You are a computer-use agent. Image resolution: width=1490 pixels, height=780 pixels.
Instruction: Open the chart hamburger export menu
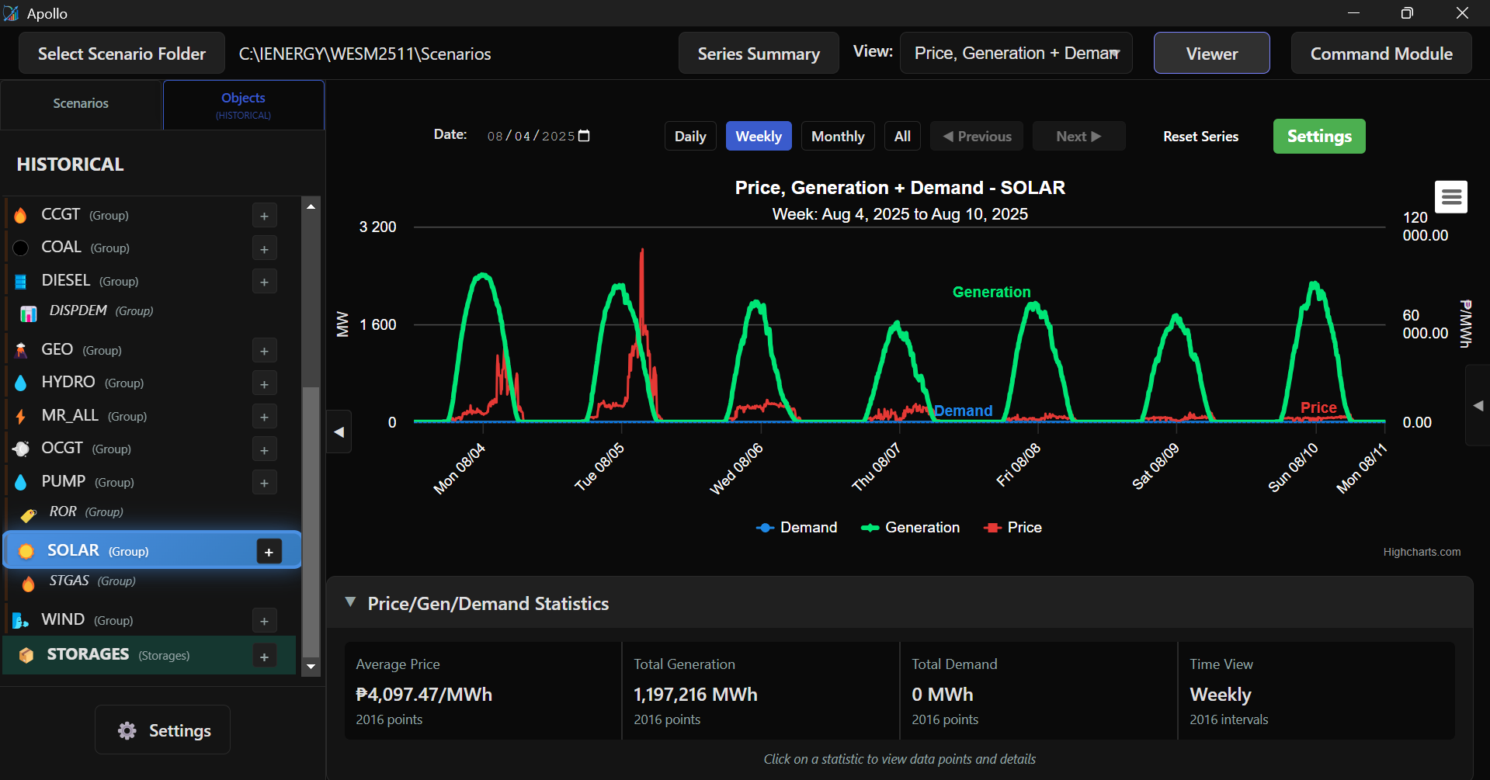coord(1450,197)
